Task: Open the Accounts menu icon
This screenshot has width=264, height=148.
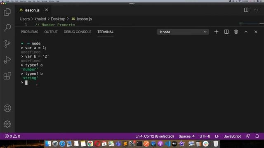Action: (7, 108)
